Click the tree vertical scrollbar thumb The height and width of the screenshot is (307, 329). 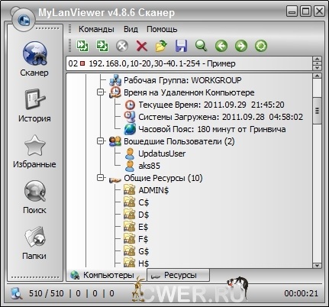[x=317, y=111]
